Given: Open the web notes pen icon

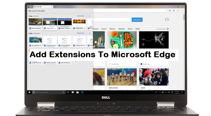Looking at the screenshot, I should 174,11.
